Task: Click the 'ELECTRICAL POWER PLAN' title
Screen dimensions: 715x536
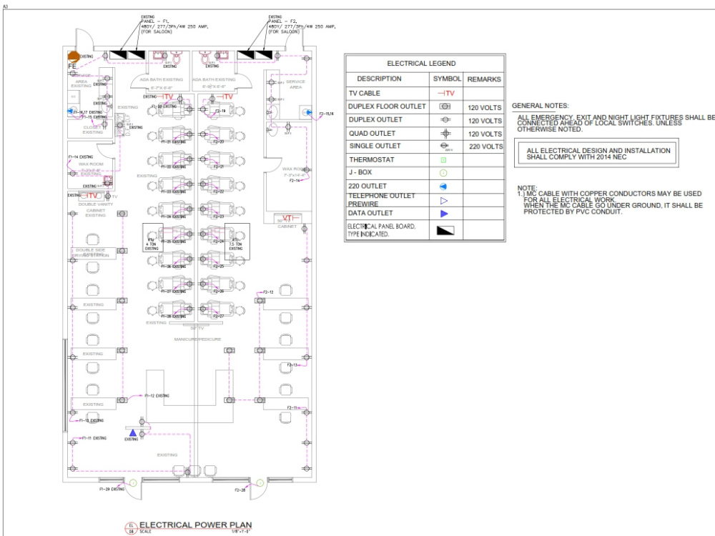Action: point(196,525)
